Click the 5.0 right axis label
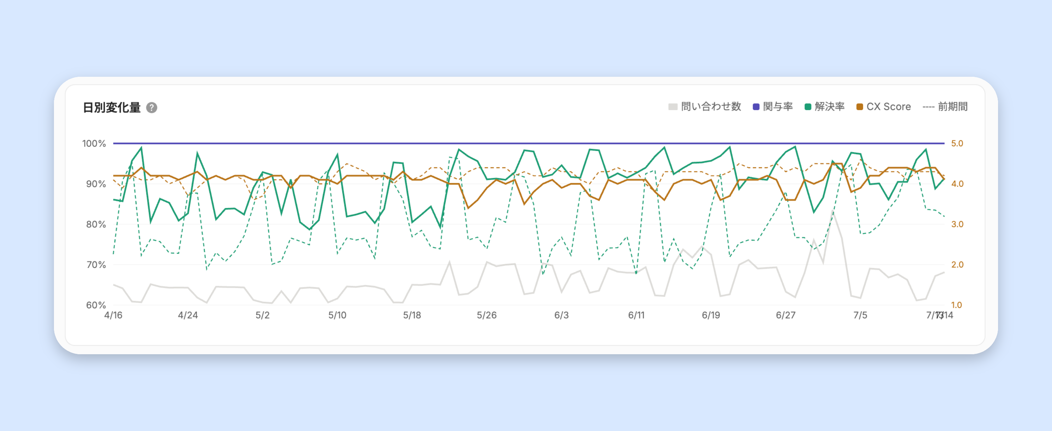This screenshot has height=431, width=1052. (957, 143)
